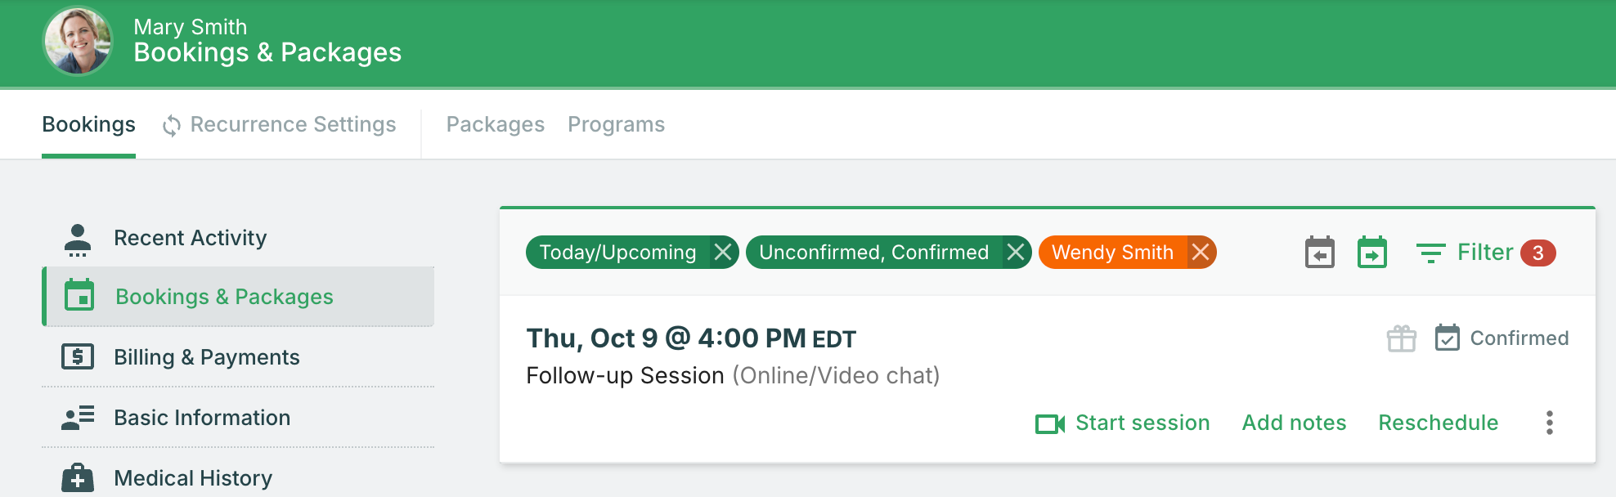Remove the Today/Upcoming filter chip
1616x497 pixels.
click(x=722, y=253)
